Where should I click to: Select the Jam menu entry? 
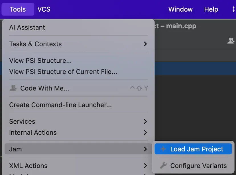click(78, 149)
